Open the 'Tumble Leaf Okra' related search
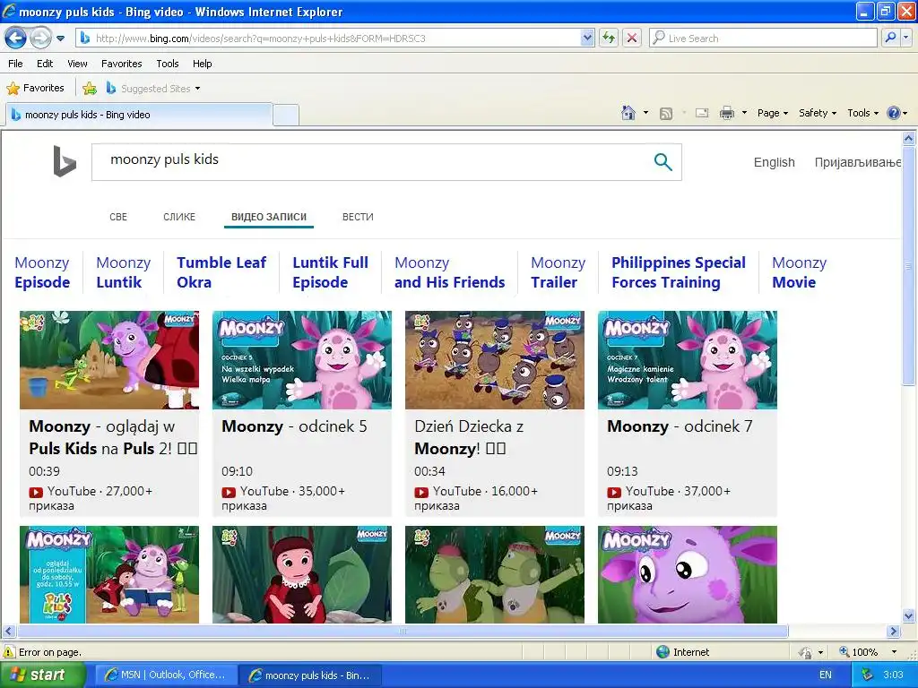Screen dimensions: 918x688 [221, 272]
